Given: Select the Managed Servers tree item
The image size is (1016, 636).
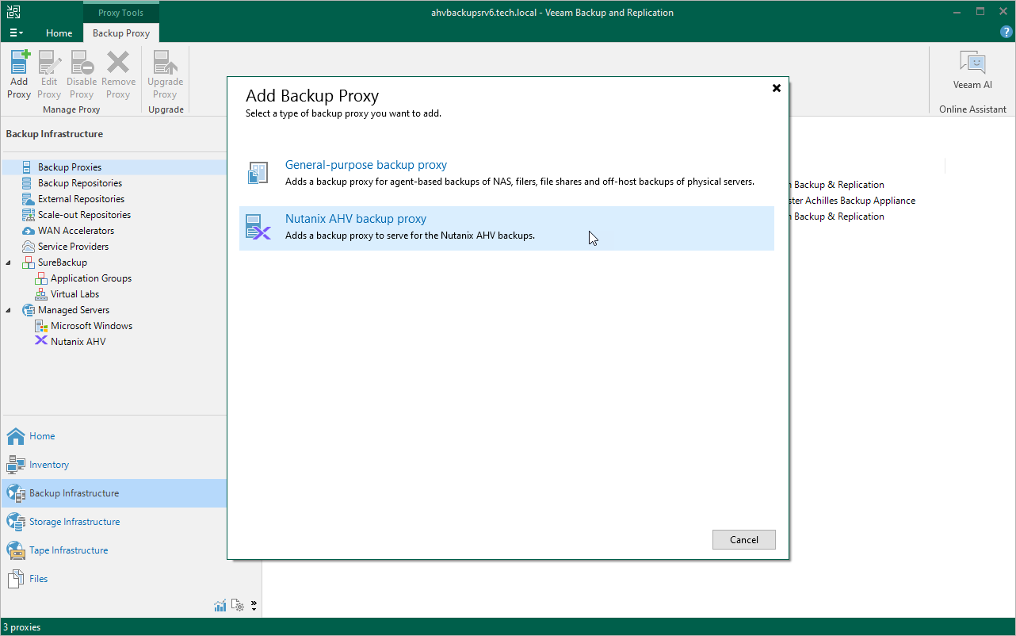Looking at the screenshot, I should (74, 310).
